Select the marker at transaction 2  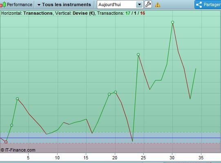click(12, 125)
